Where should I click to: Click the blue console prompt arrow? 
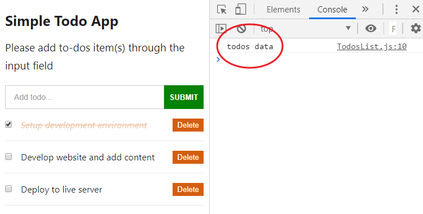coord(218,59)
